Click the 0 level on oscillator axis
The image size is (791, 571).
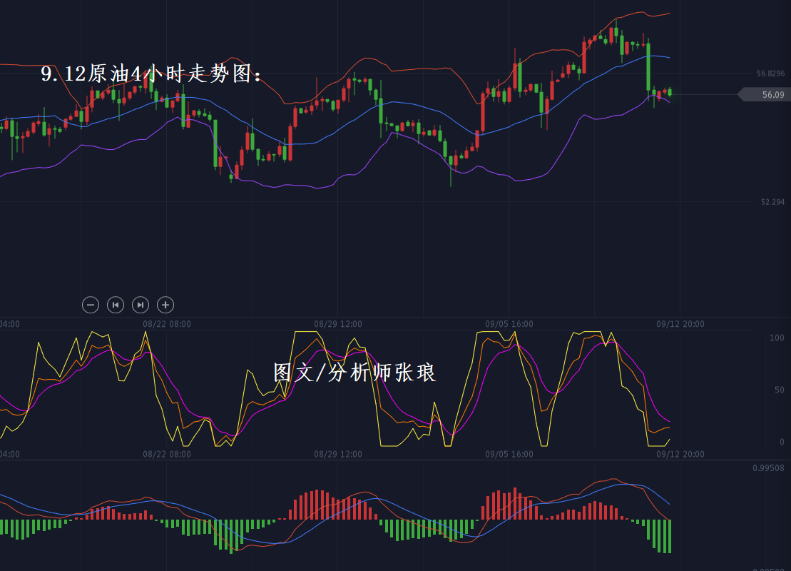point(782,442)
